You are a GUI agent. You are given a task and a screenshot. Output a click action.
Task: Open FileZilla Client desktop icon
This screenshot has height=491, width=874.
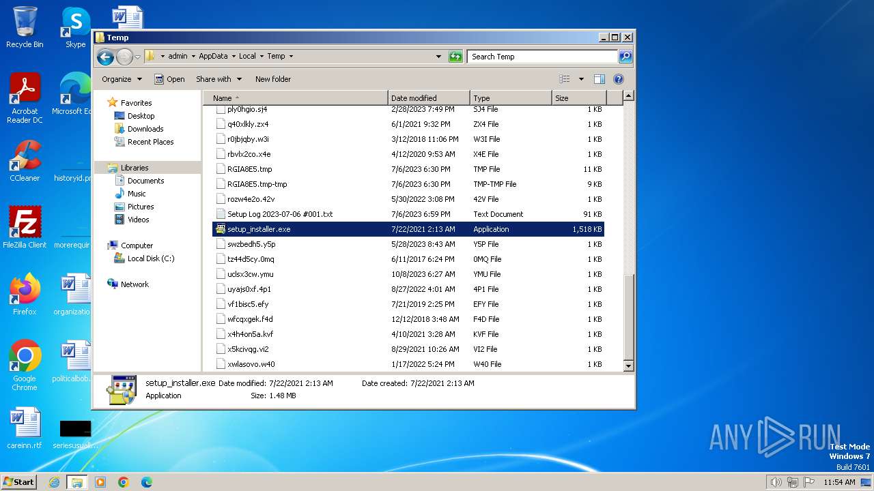(25, 227)
